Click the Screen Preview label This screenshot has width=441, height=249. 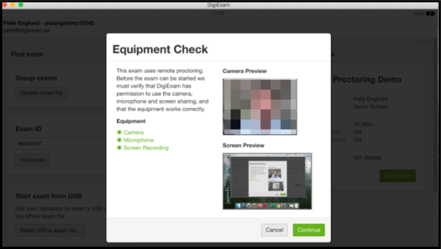click(x=244, y=145)
